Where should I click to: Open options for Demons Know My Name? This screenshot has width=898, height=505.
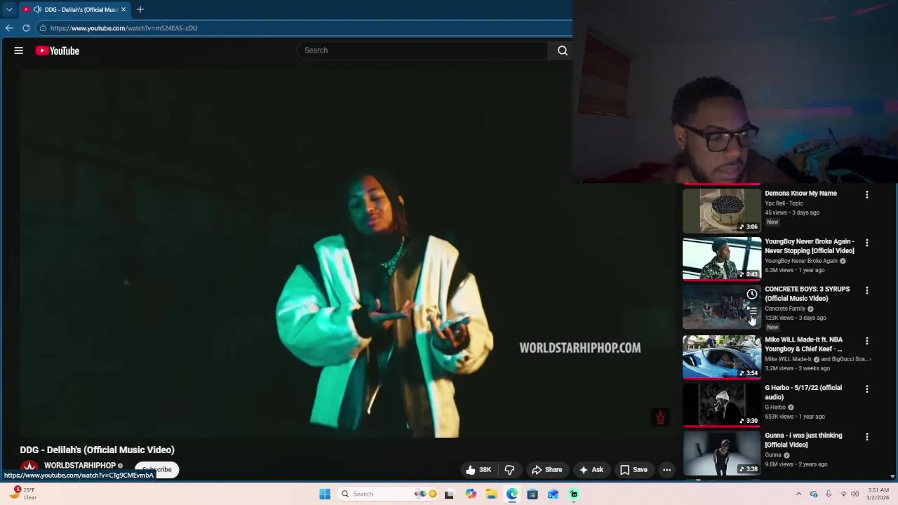(x=867, y=195)
